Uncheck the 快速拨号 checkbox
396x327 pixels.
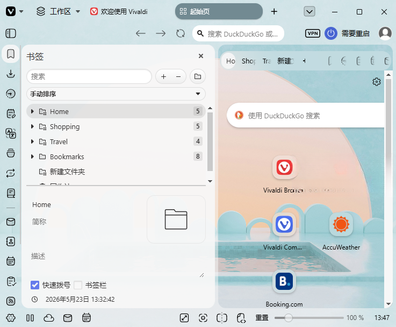pyautogui.click(x=35, y=285)
